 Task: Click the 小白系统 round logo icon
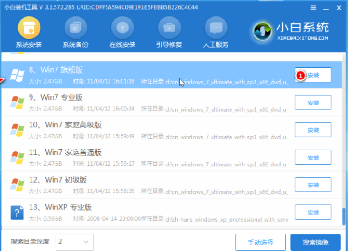click(x=263, y=31)
